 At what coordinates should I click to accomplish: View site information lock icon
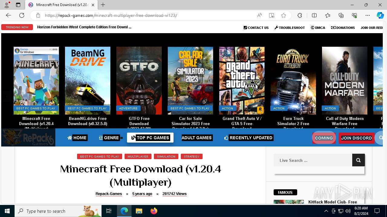38,15
